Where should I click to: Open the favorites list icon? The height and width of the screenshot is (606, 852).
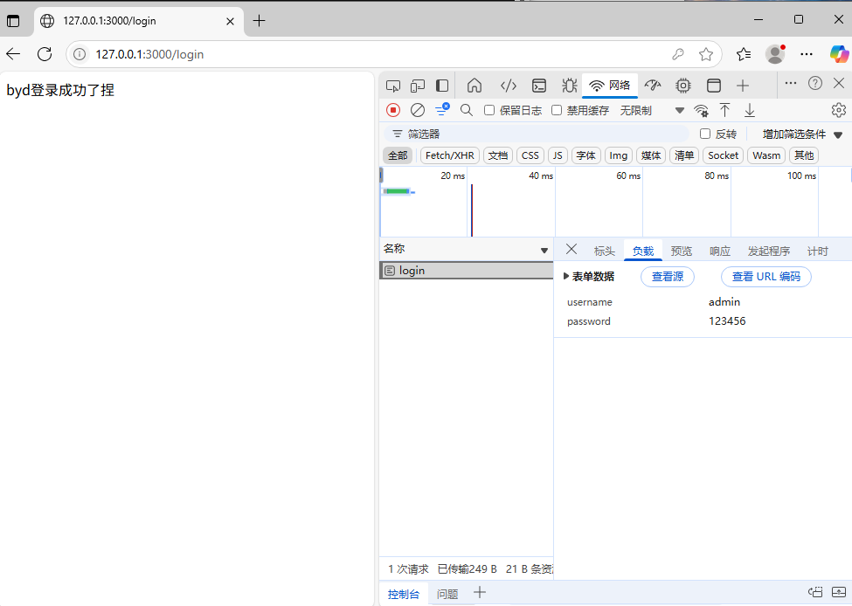click(x=744, y=54)
